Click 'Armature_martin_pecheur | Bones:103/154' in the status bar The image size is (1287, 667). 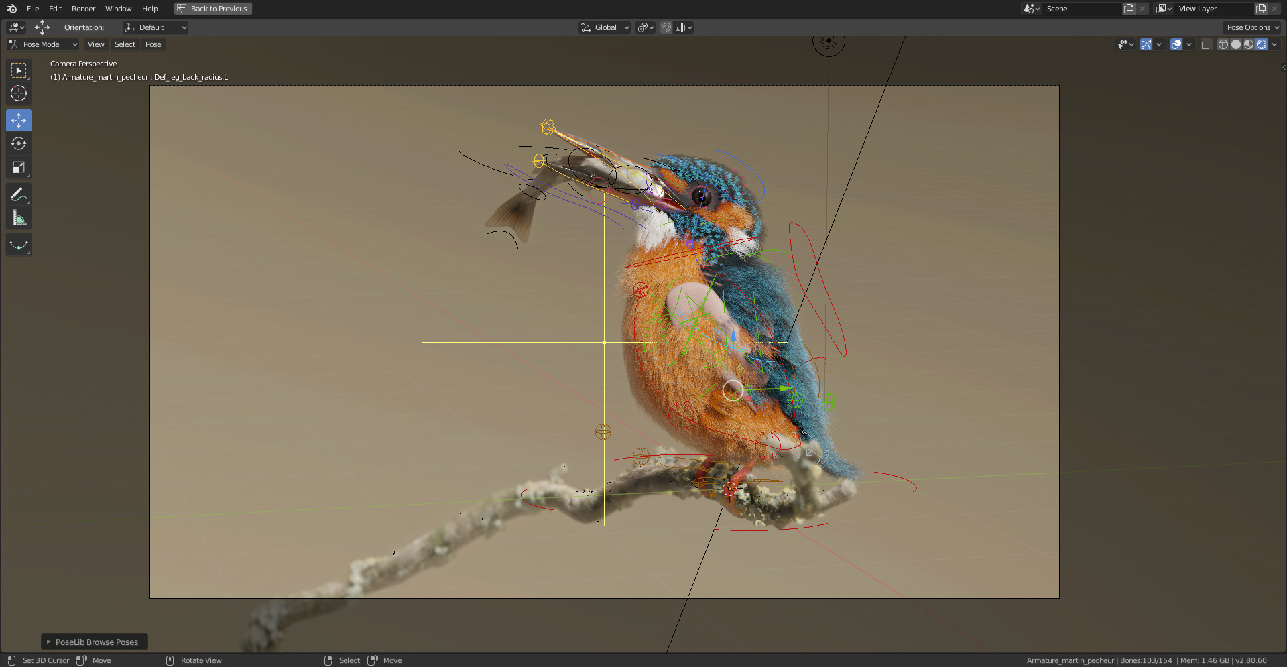[1099, 660]
